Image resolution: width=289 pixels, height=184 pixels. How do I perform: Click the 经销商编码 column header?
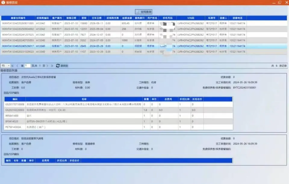point(43,18)
